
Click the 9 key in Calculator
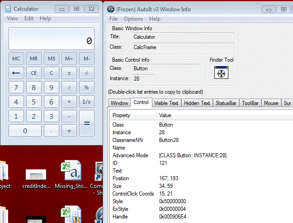52,87
